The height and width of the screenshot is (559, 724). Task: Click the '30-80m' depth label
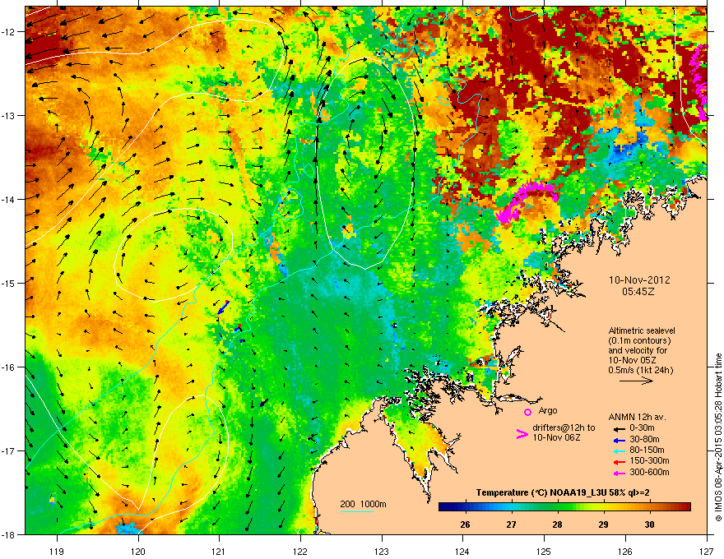tap(644, 440)
